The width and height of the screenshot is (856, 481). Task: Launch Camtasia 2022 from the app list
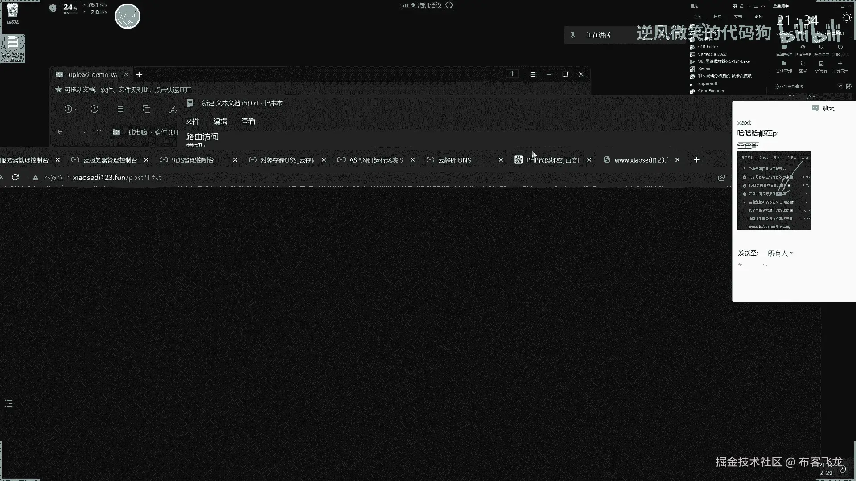pyautogui.click(x=712, y=54)
